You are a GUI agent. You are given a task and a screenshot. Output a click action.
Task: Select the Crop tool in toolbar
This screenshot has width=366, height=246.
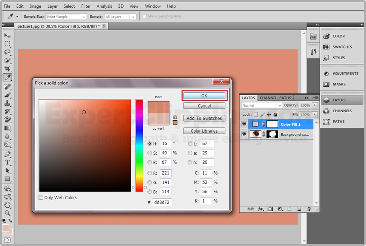point(7,68)
